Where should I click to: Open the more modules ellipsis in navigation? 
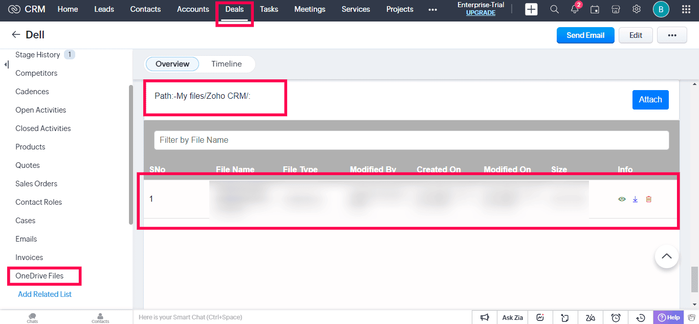(x=433, y=9)
